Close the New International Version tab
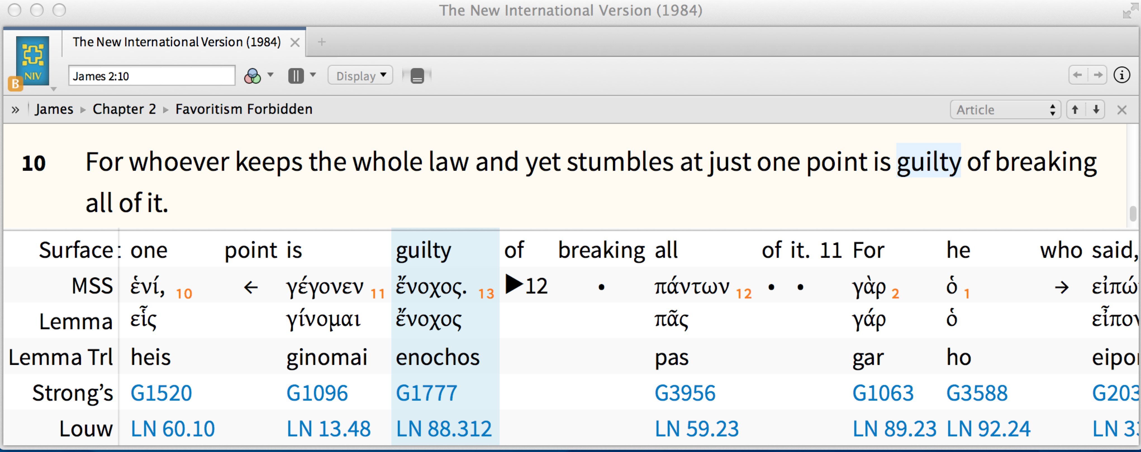Viewport: 1141px width, 452px height. click(295, 42)
